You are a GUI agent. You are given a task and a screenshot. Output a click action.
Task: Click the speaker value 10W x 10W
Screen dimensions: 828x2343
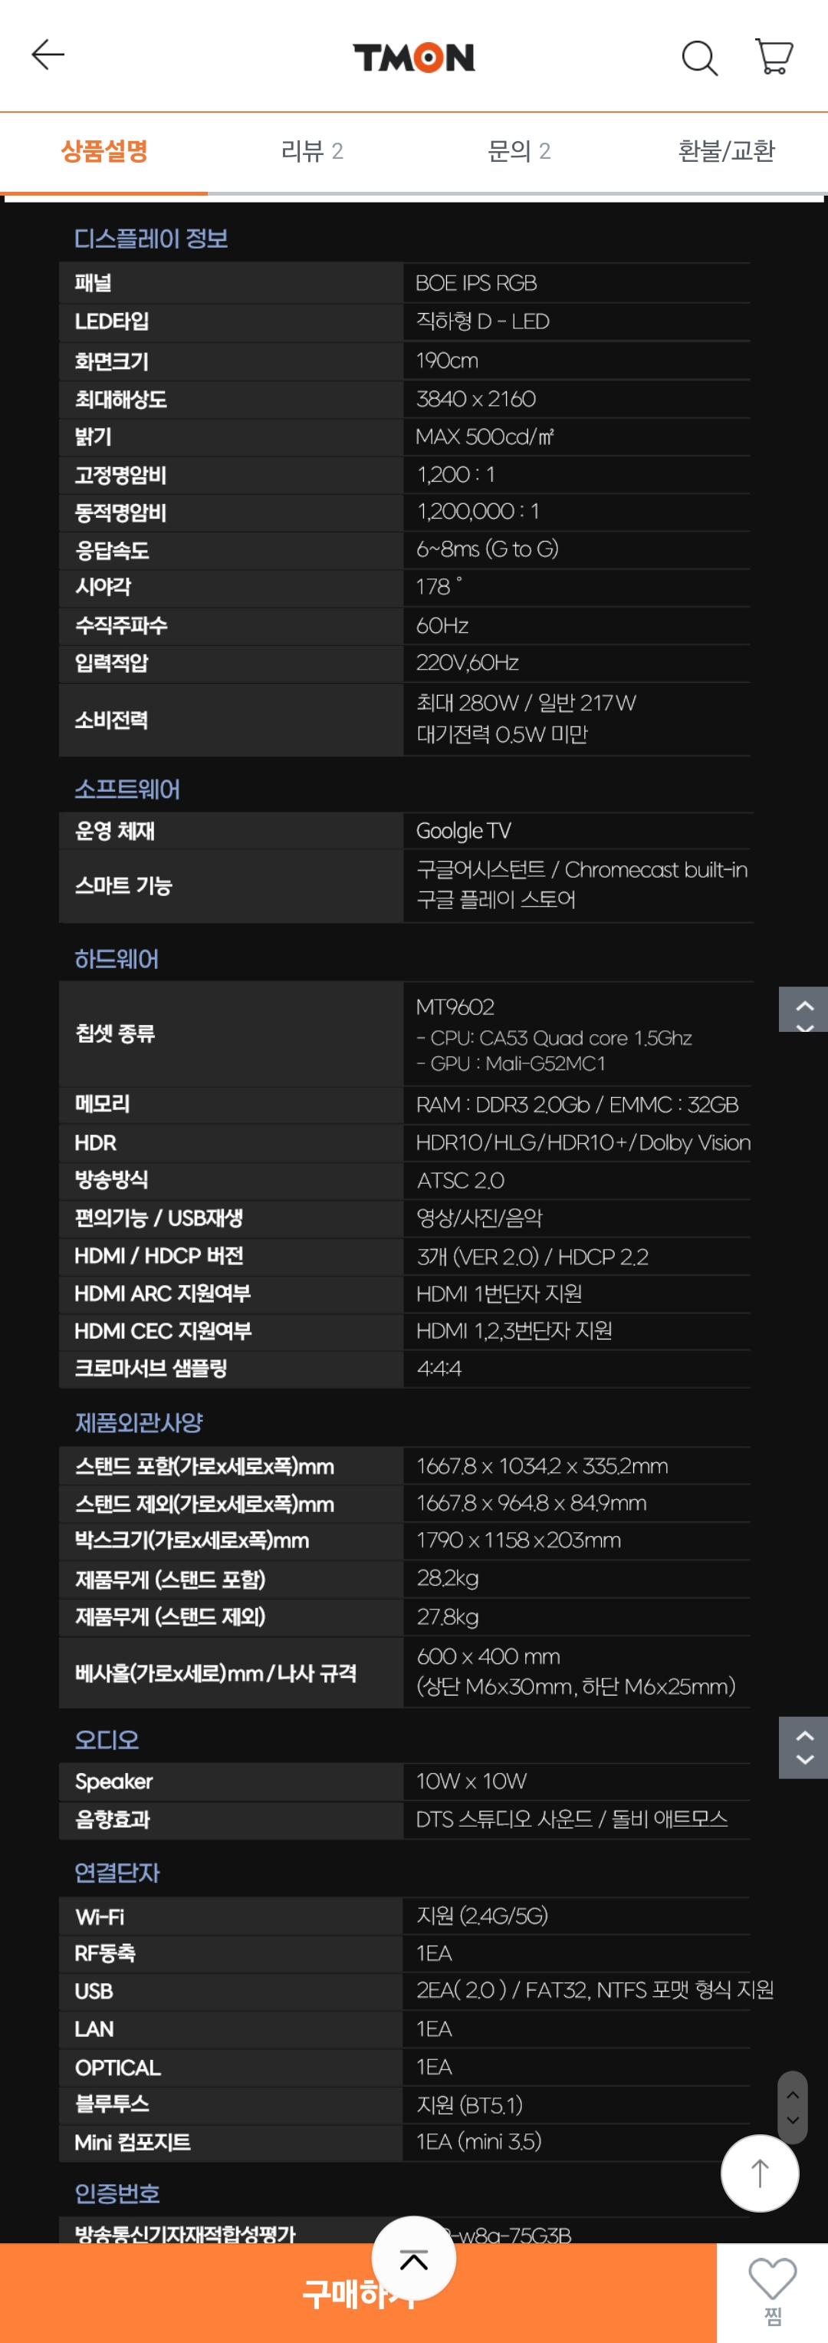pos(471,1781)
